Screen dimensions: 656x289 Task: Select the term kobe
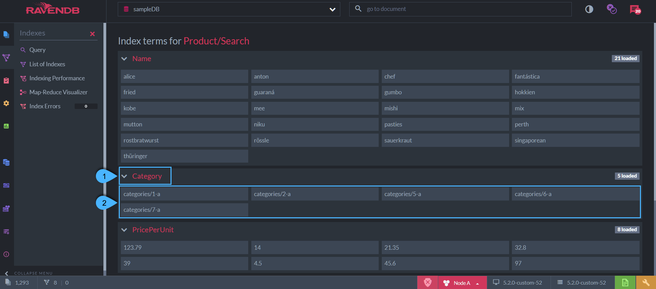[185, 108]
